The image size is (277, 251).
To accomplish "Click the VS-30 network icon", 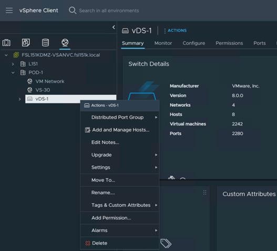I will [x=29, y=90].
